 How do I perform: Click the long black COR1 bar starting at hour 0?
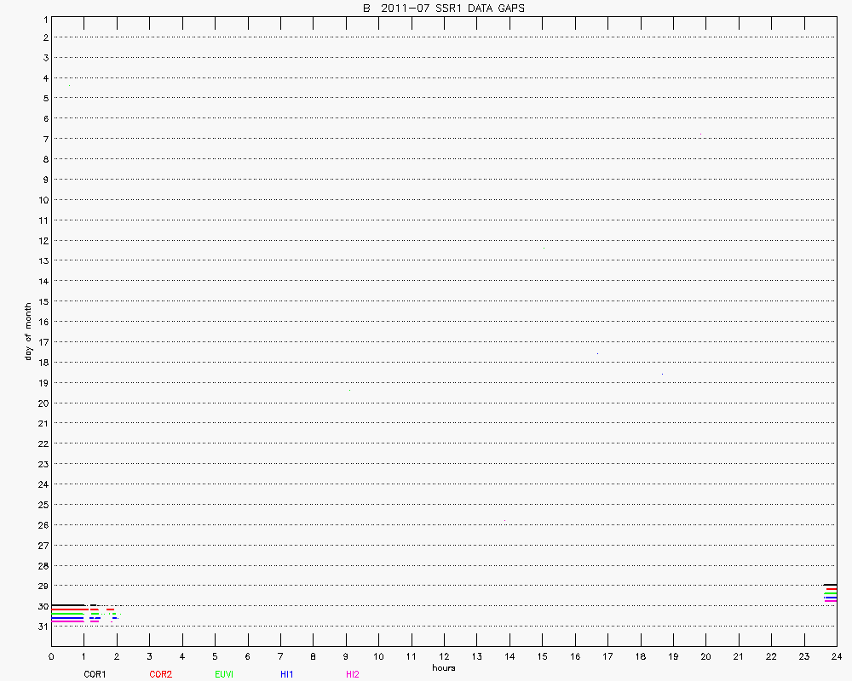point(67,605)
